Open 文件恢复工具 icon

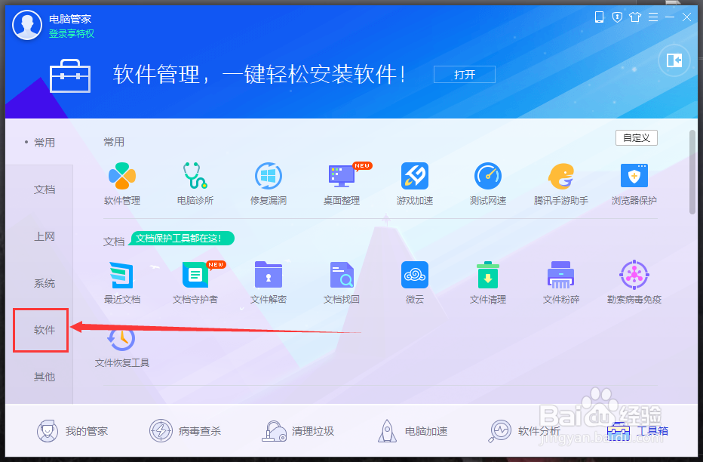(121, 339)
